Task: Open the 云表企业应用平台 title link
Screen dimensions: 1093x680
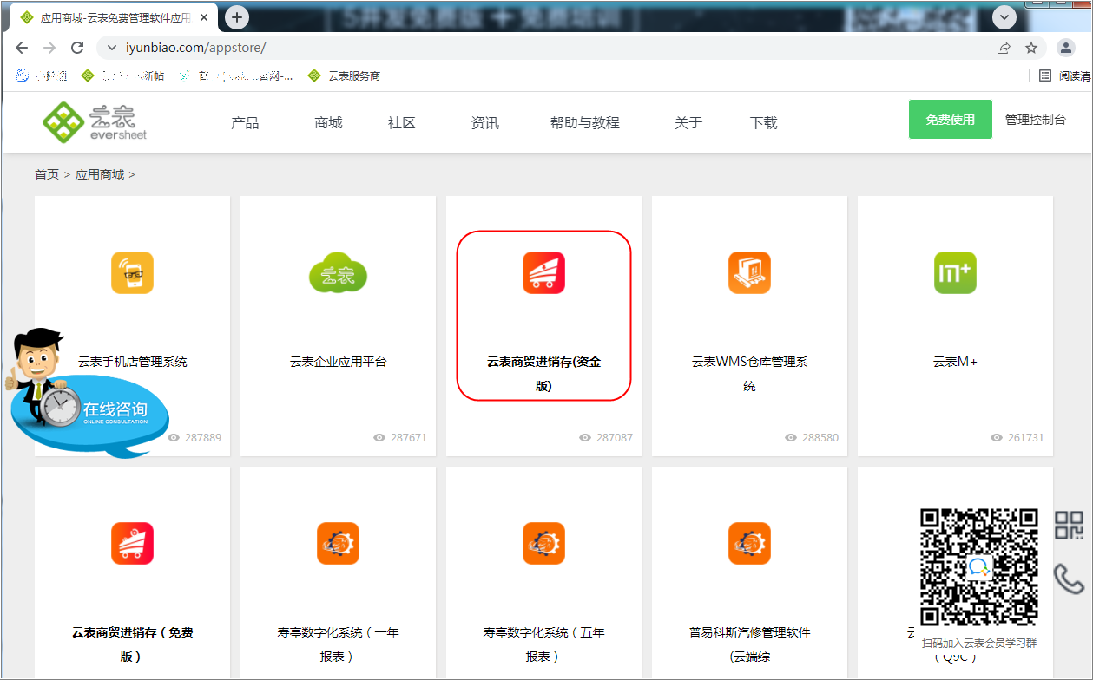Action: coord(338,362)
